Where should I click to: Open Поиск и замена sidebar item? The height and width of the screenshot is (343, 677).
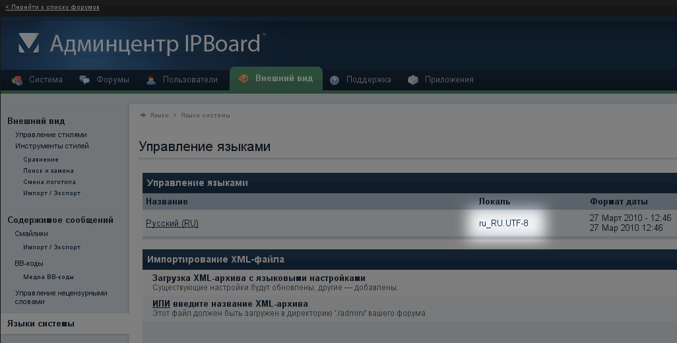click(x=48, y=171)
